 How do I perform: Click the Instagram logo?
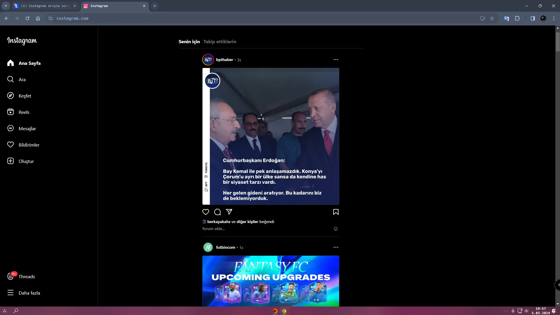click(x=22, y=41)
